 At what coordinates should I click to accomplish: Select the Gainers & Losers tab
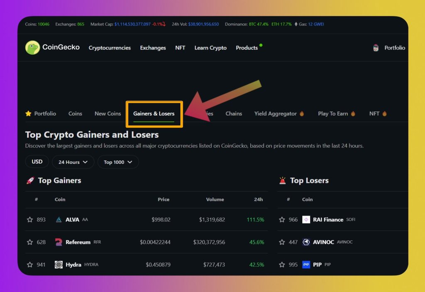tap(154, 114)
